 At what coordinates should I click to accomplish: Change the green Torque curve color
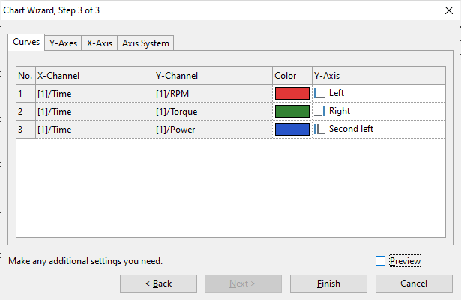click(x=292, y=111)
